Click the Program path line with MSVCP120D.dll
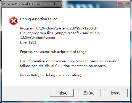The width and height of the screenshot is (132, 103). (x=59, y=28)
